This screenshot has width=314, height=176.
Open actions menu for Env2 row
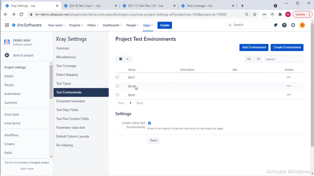point(289,86)
